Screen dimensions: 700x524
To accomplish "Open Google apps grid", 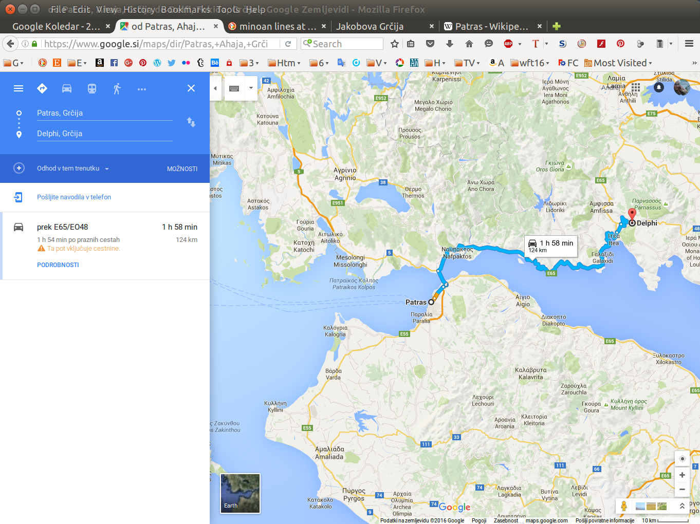I will tap(636, 87).
